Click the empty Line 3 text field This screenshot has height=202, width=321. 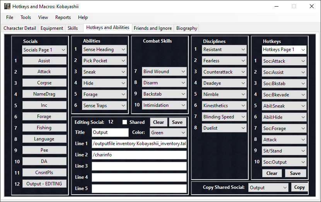139,166
